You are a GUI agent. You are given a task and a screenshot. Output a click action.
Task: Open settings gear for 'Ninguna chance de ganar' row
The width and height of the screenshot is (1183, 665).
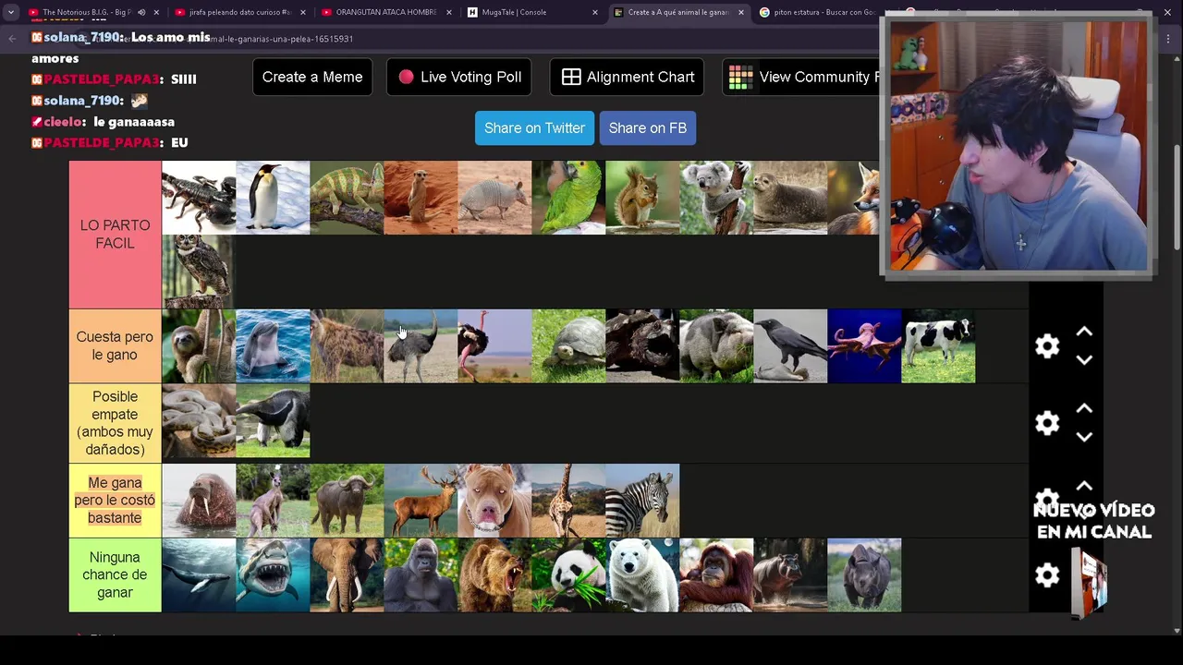tap(1047, 575)
